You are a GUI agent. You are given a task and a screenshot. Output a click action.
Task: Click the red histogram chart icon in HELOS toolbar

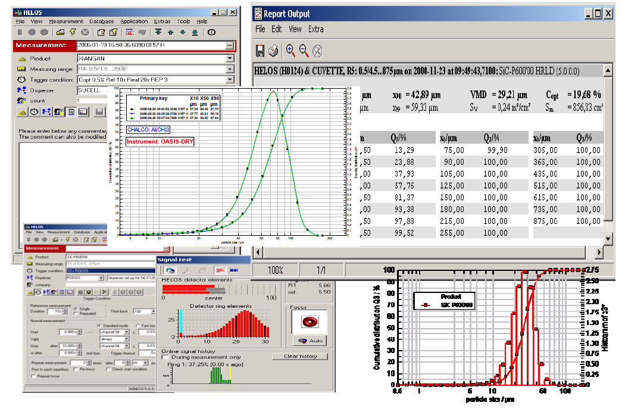click(x=130, y=32)
